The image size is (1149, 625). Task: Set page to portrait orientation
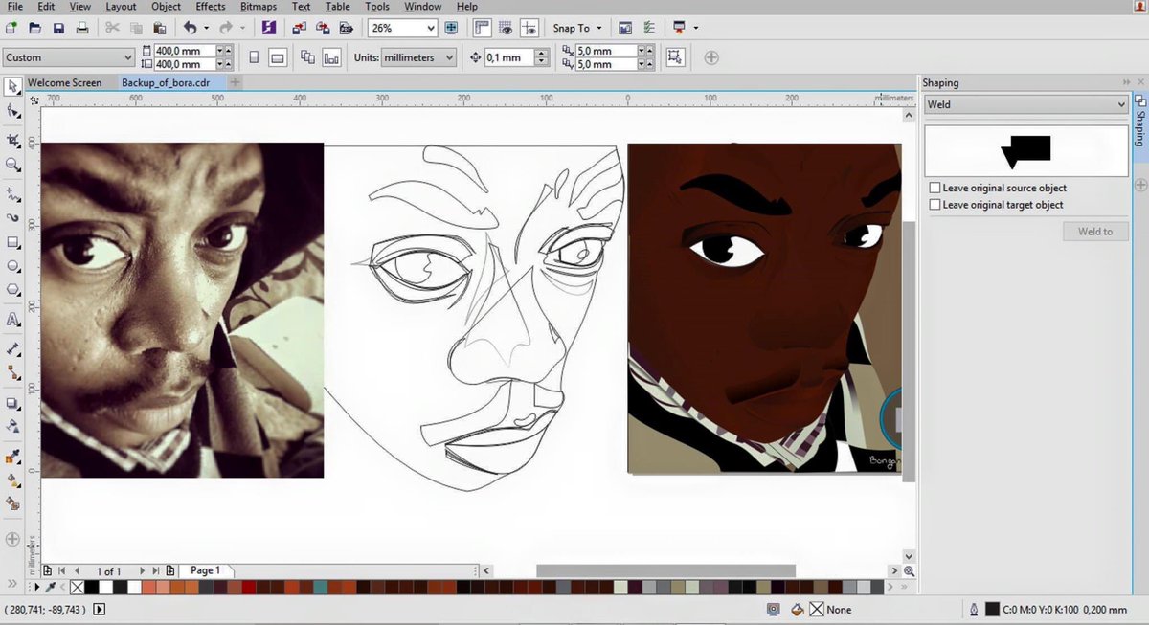(x=254, y=57)
